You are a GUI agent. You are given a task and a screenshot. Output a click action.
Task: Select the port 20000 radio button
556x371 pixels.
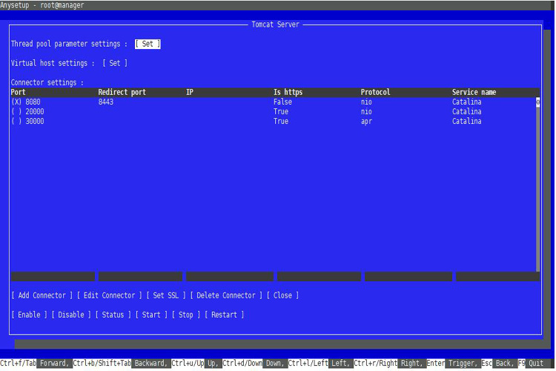(x=16, y=111)
